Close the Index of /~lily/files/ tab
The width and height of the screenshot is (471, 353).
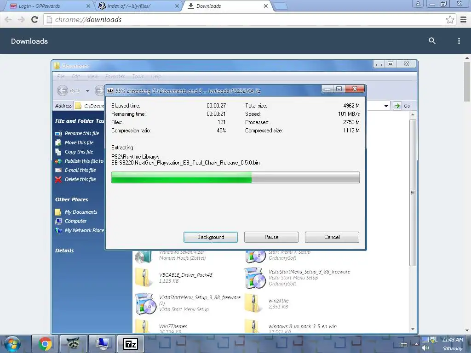tap(177, 6)
